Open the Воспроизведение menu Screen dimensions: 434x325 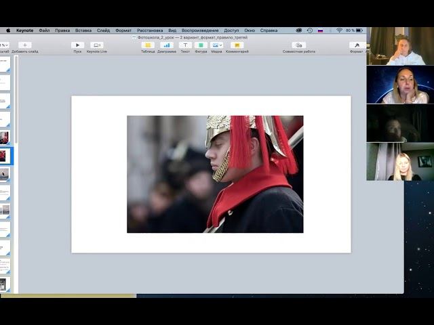click(200, 30)
